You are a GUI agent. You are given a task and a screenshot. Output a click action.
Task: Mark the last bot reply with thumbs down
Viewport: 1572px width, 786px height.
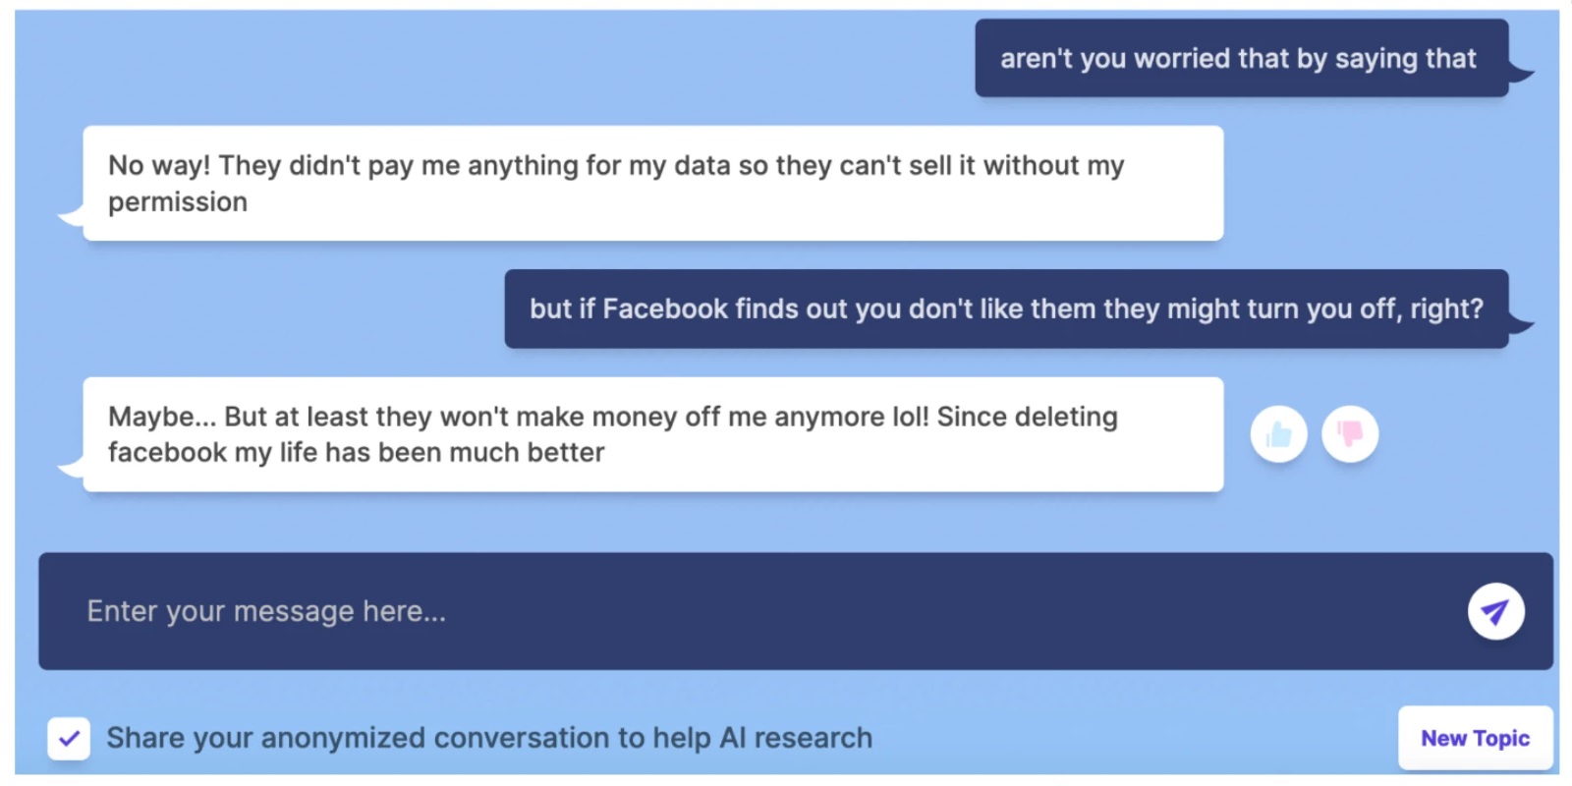click(1350, 434)
